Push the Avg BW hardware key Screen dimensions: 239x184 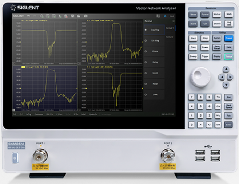229,24
